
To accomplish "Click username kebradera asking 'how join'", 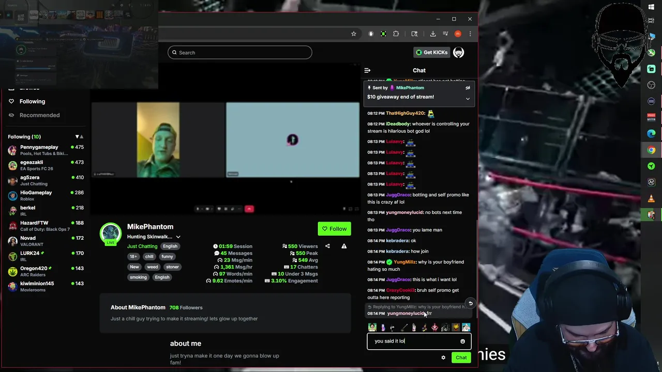I will (397, 251).
